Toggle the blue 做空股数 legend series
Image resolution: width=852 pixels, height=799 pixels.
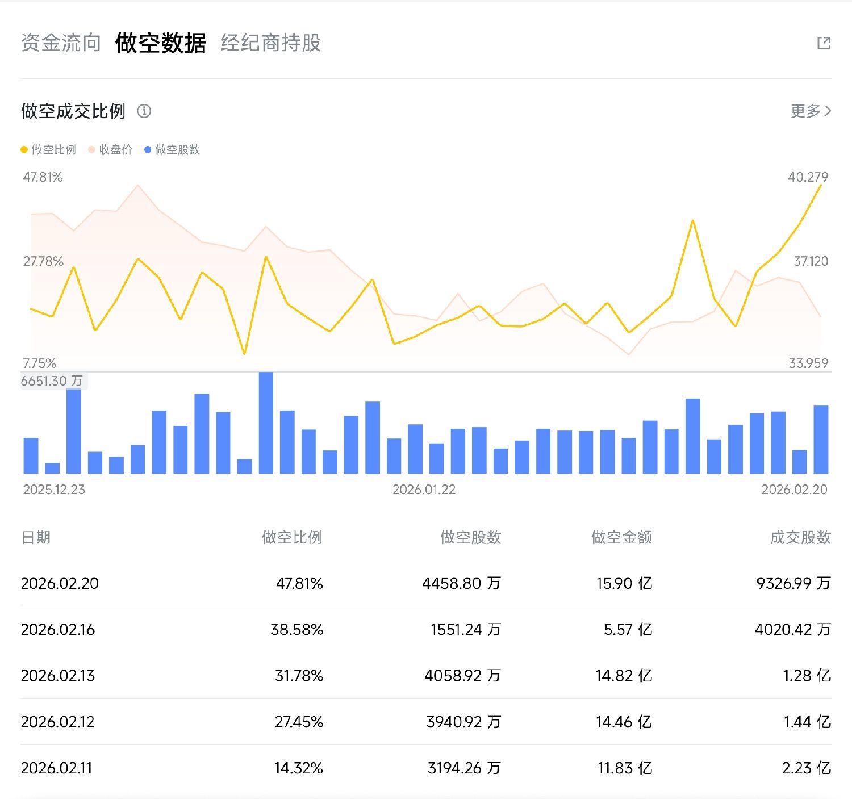[177, 150]
